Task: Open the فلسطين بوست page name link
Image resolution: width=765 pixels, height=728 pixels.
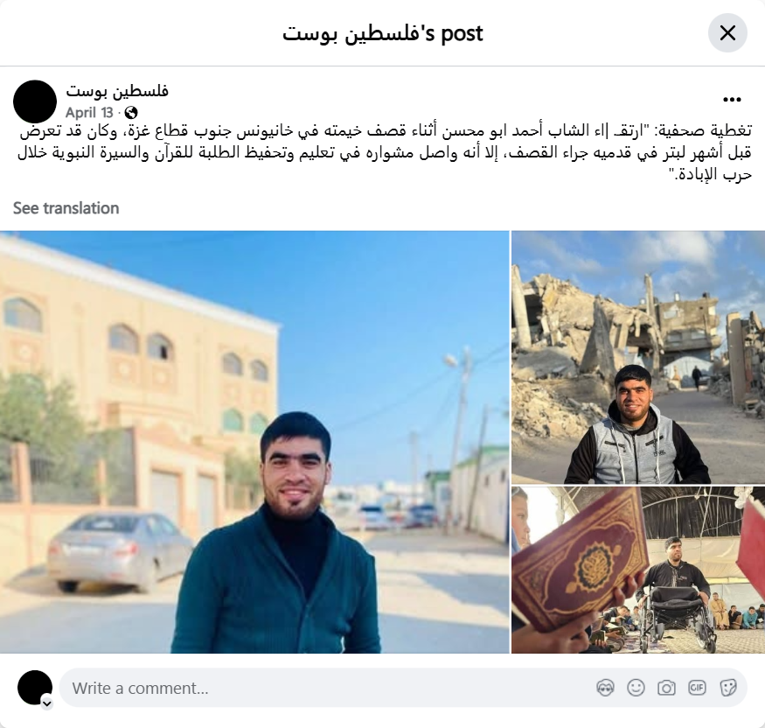Action: pyautogui.click(x=117, y=91)
